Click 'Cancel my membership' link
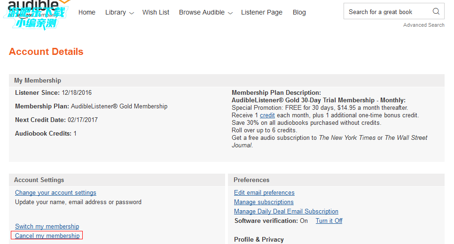The image size is (454, 244). [x=47, y=236]
